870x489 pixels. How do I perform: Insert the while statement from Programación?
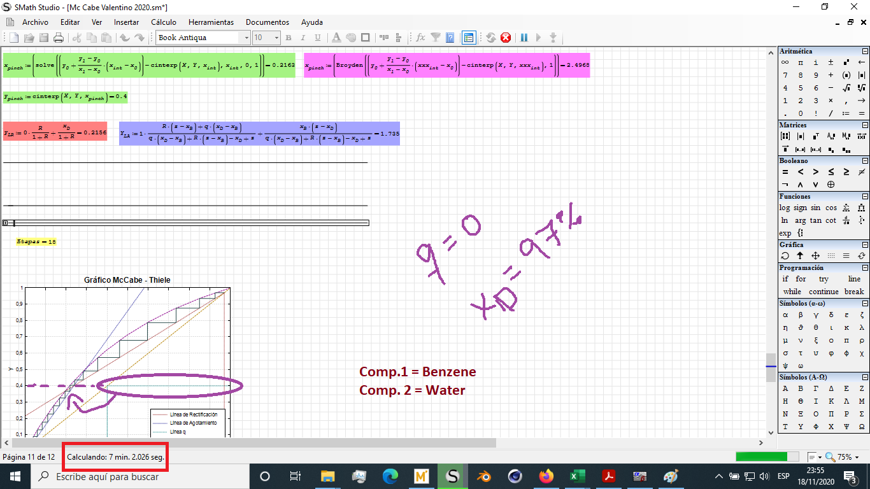point(792,292)
